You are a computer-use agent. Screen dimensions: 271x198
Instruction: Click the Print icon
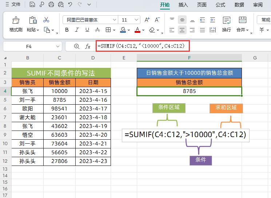pyautogui.click(x=51, y=4)
